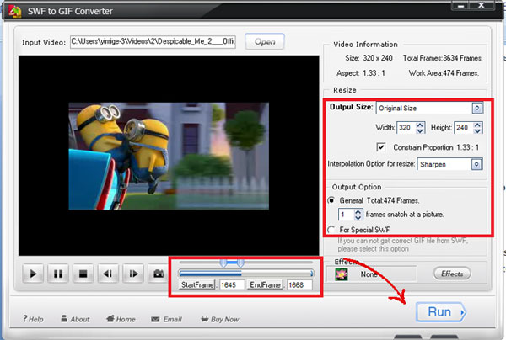
Task: Click the Email link
Action: pyautogui.click(x=166, y=319)
